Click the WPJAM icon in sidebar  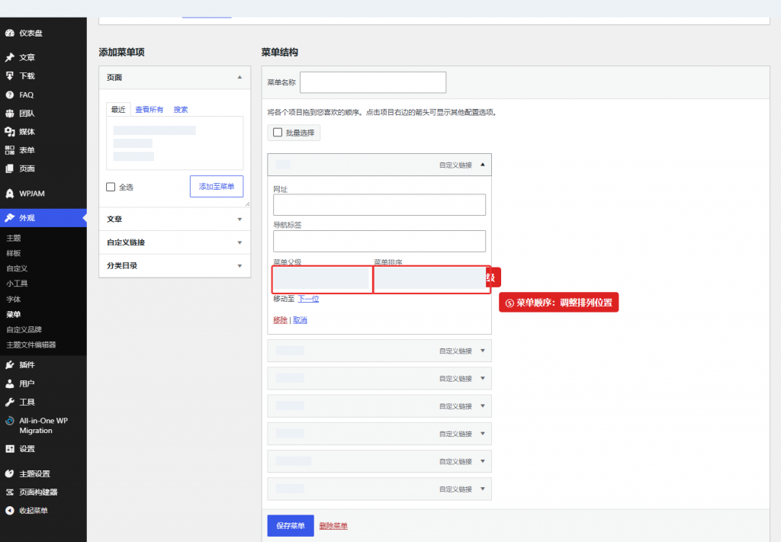tap(9, 193)
